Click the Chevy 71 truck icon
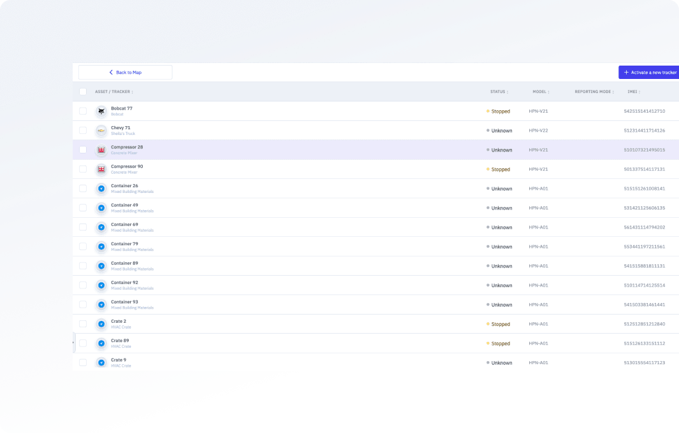 (x=101, y=131)
